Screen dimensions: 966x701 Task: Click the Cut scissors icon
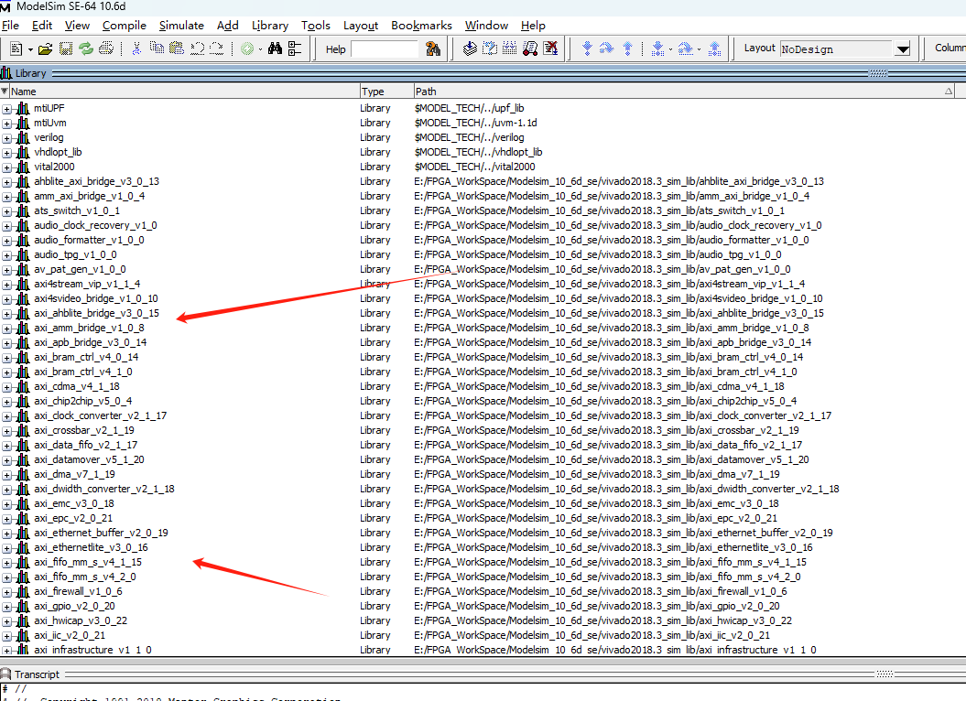click(136, 49)
